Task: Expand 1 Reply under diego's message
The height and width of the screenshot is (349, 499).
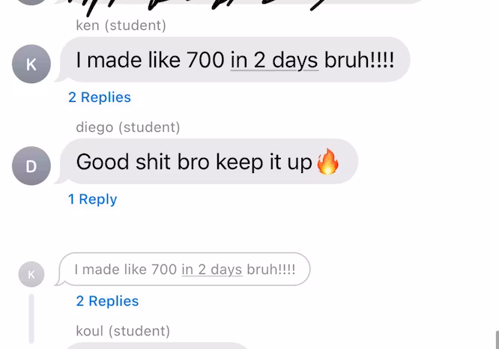Action: pyautogui.click(x=92, y=199)
